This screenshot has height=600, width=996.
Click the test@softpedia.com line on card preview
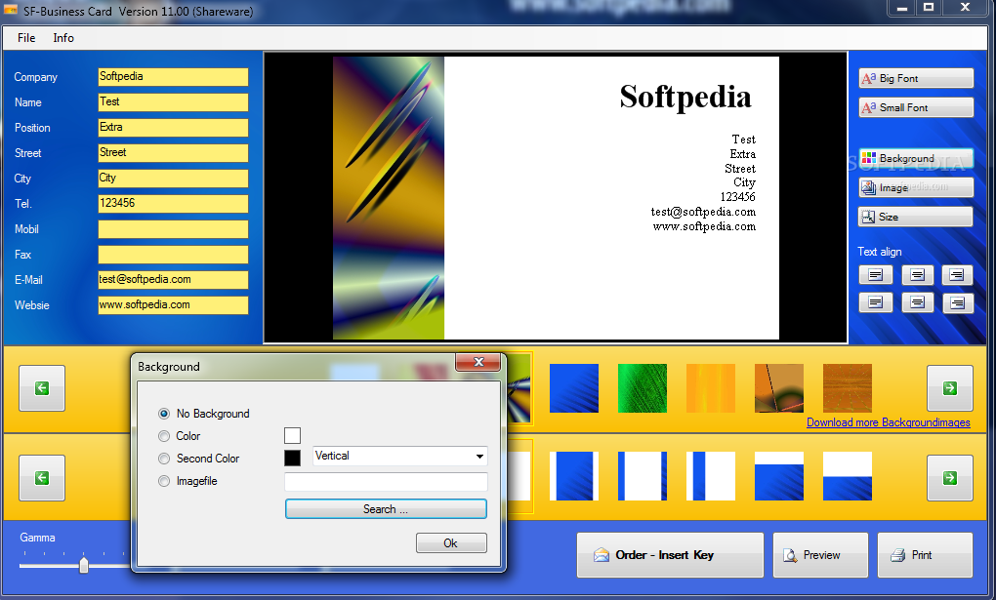point(703,212)
